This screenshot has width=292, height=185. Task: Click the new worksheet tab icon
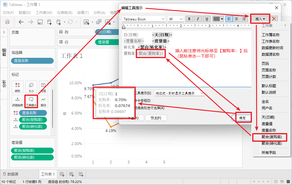coord(62,174)
